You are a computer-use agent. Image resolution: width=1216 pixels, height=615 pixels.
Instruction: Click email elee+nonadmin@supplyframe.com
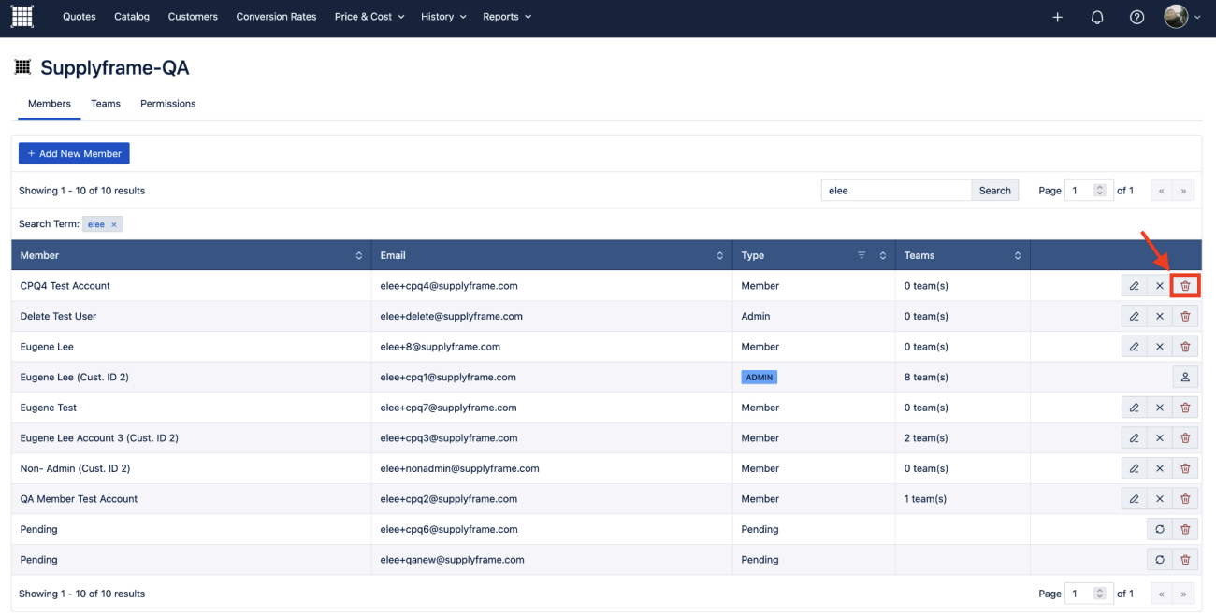pyautogui.click(x=459, y=468)
